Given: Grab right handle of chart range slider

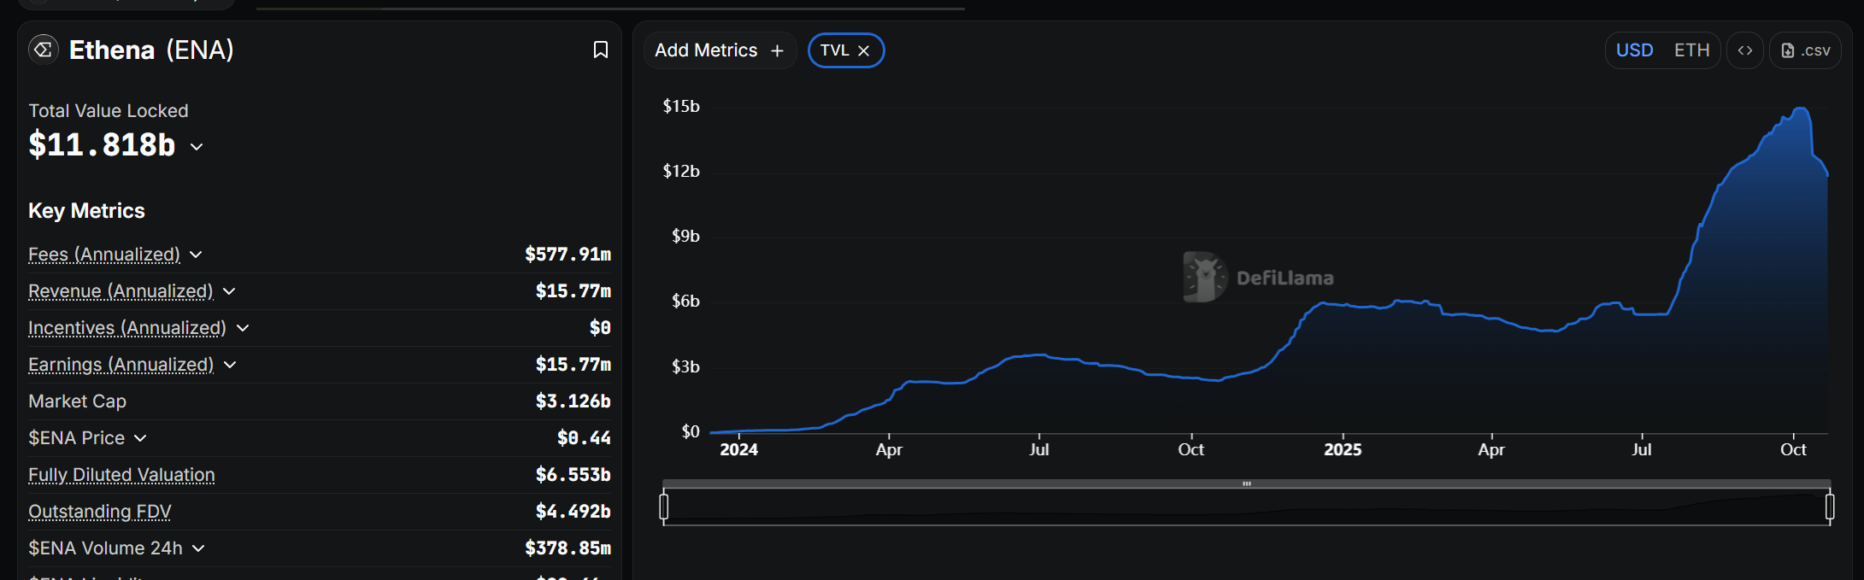Looking at the screenshot, I should click(1830, 507).
